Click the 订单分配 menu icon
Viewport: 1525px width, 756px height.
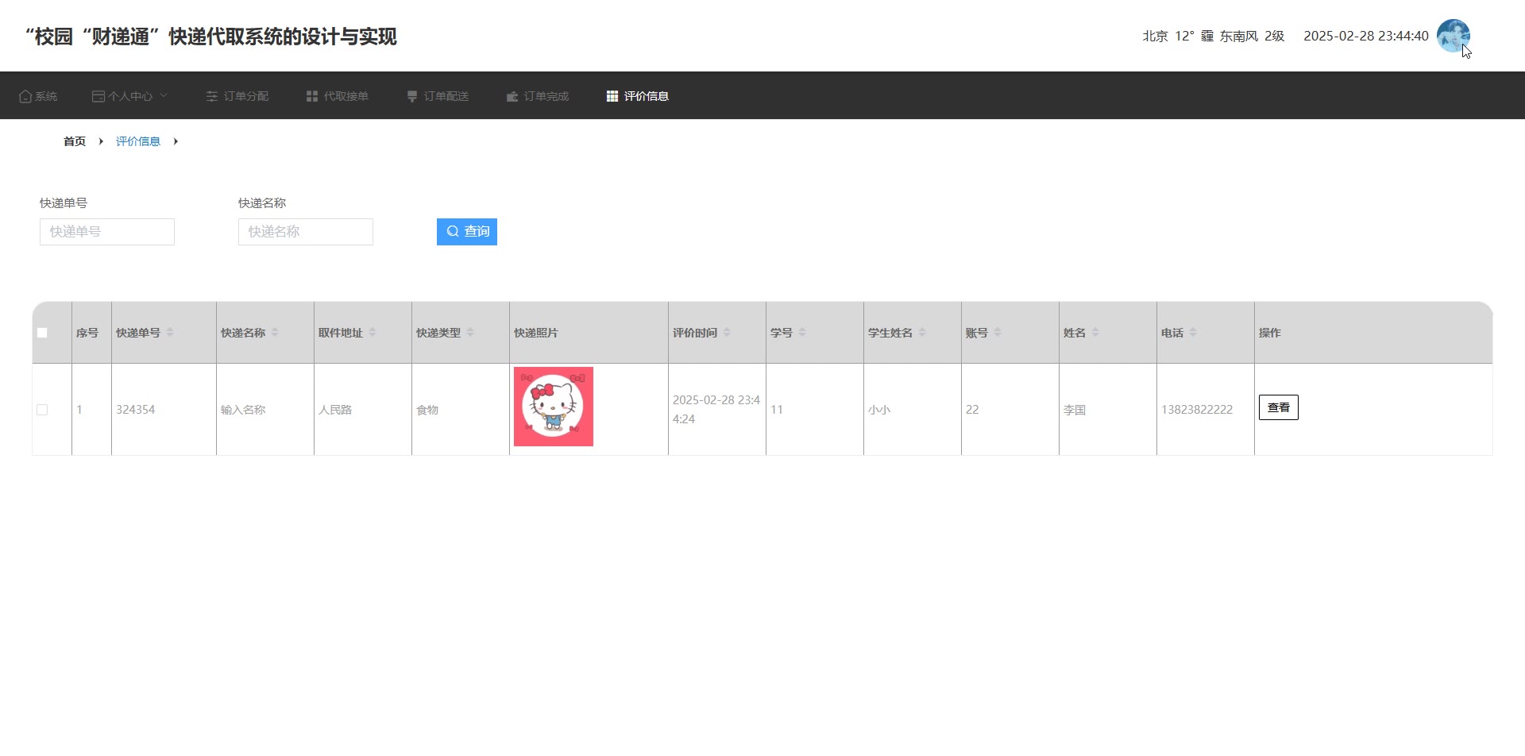[212, 96]
